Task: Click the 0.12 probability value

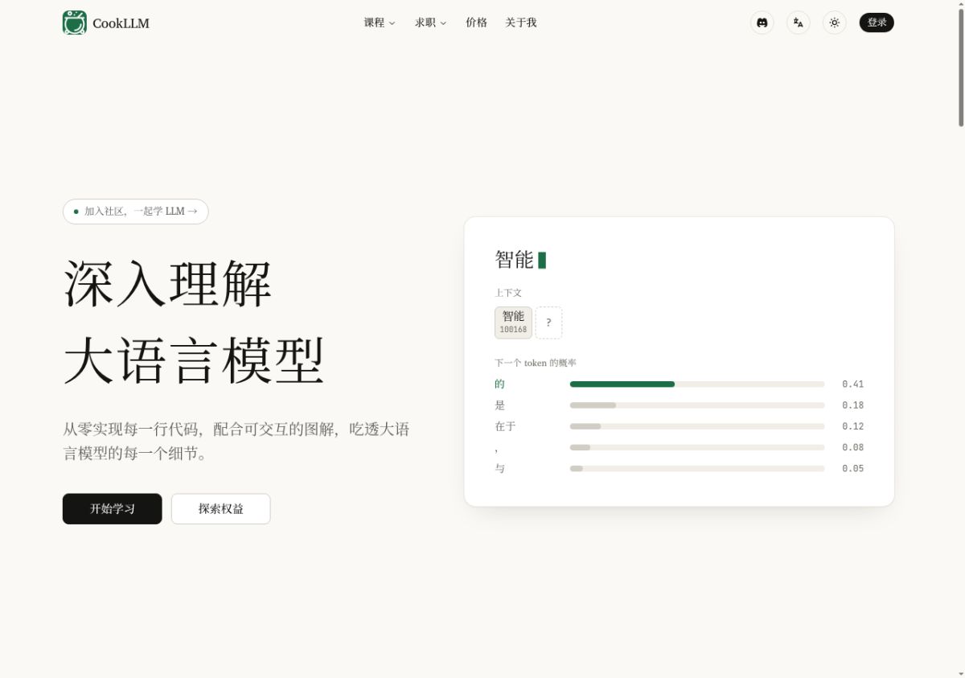Action: pos(852,426)
